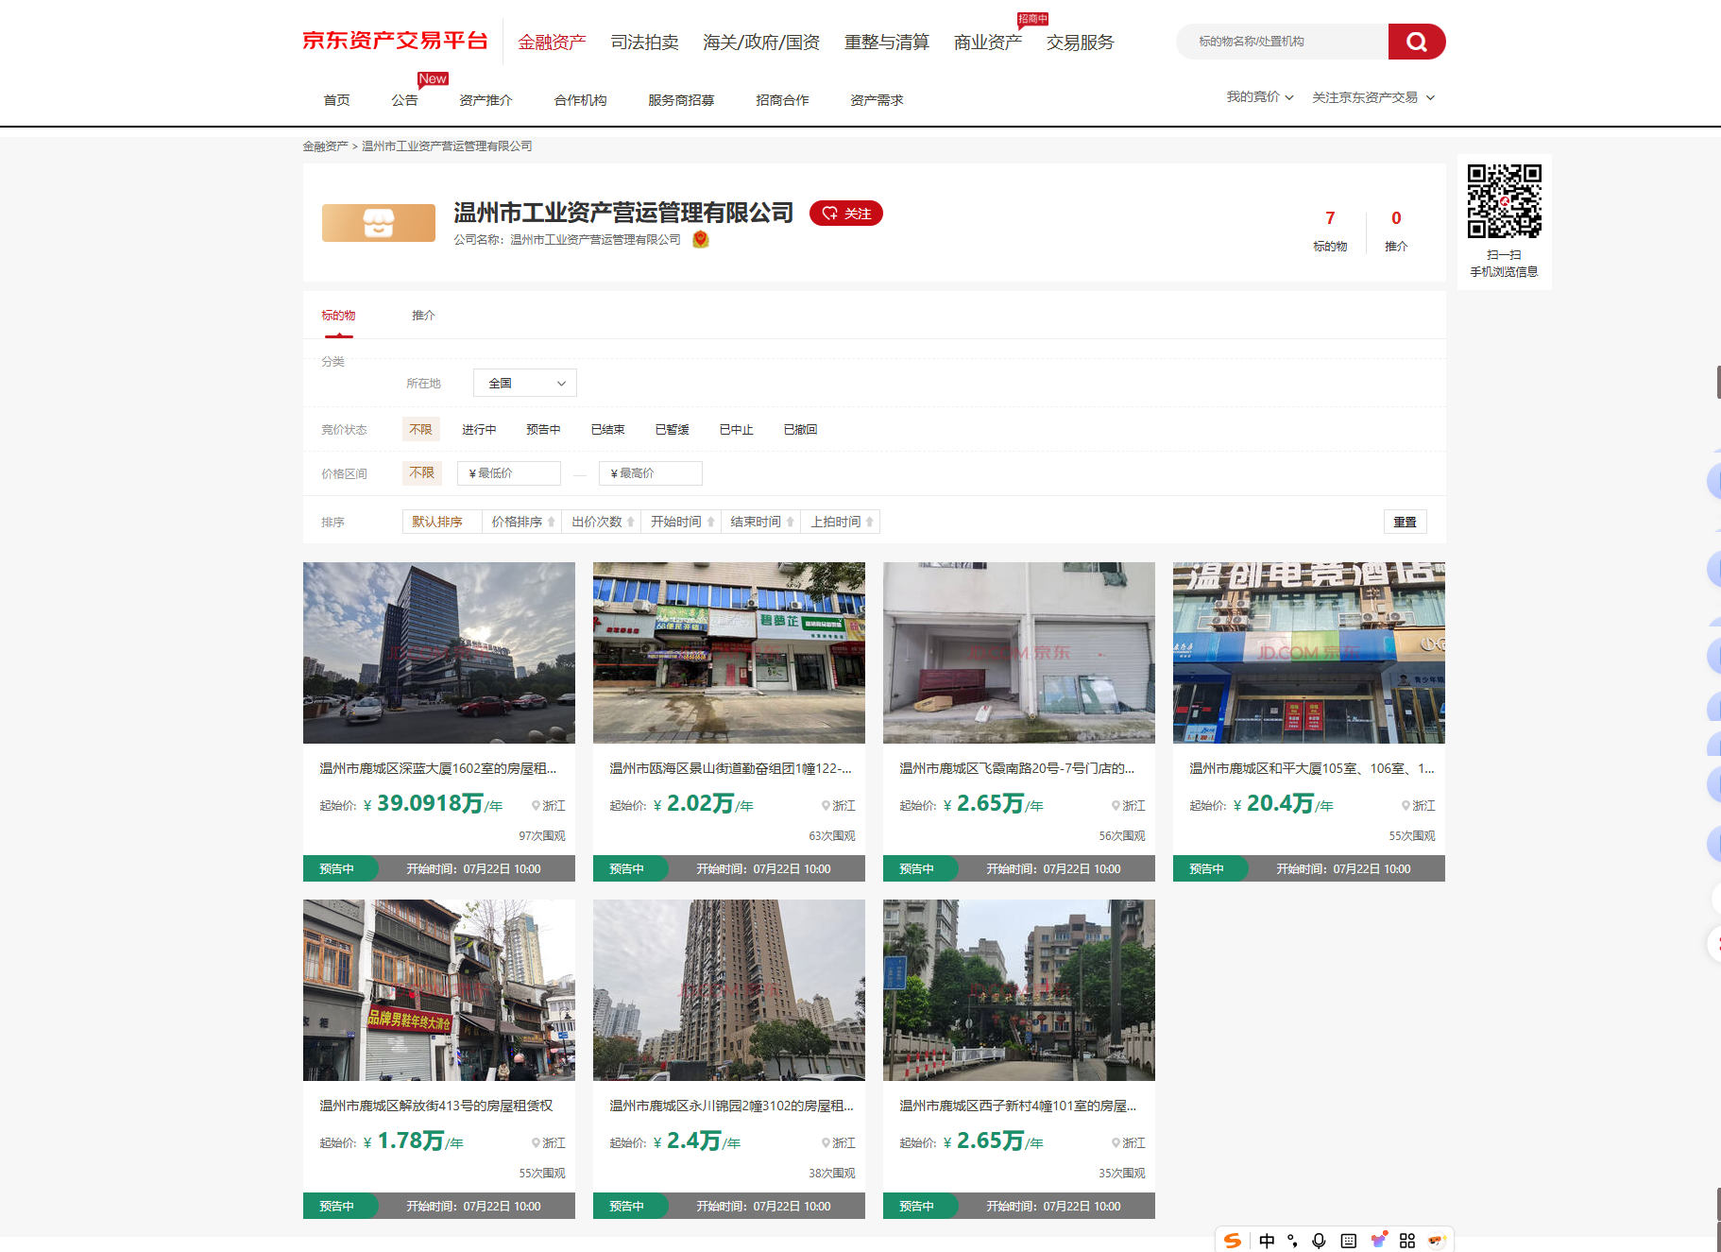Open 西子新村4幢101室 listing title
Screen dimensions: 1721x1252
coord(1017,1106)
